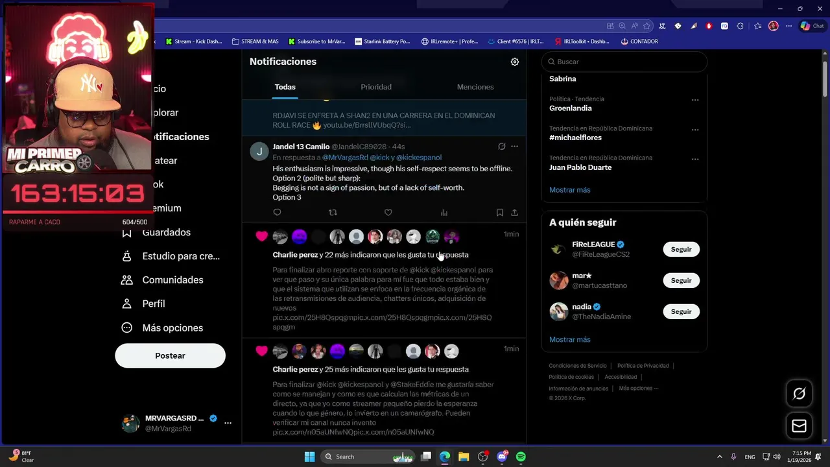This screenshot has height=467, width=830.
Task: Open @kickespanol mention link in reply
Action: click(x=419, y=158)
